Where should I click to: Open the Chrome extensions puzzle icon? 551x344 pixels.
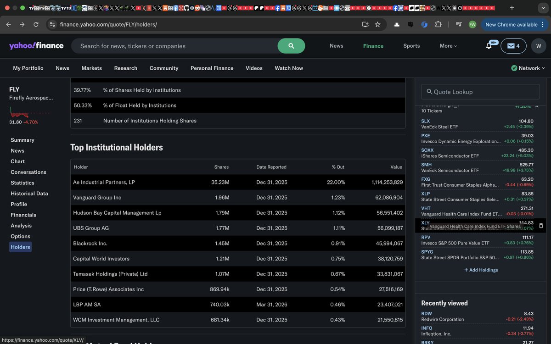coord(438,24)
